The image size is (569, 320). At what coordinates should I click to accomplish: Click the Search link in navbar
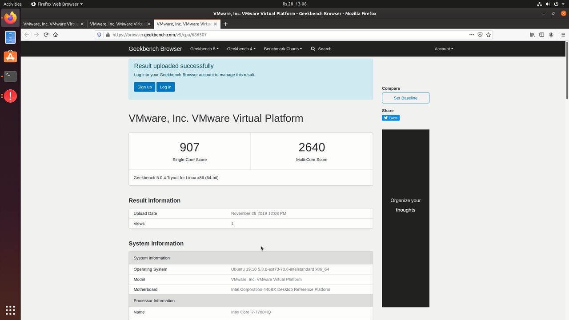321,49
